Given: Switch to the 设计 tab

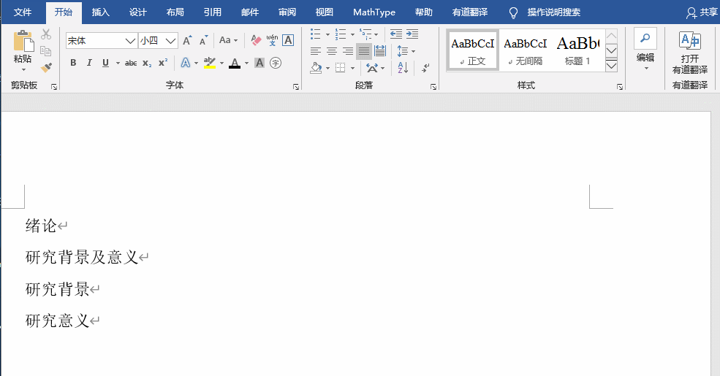Looking at the screenshot, I should tap(137, 12).
